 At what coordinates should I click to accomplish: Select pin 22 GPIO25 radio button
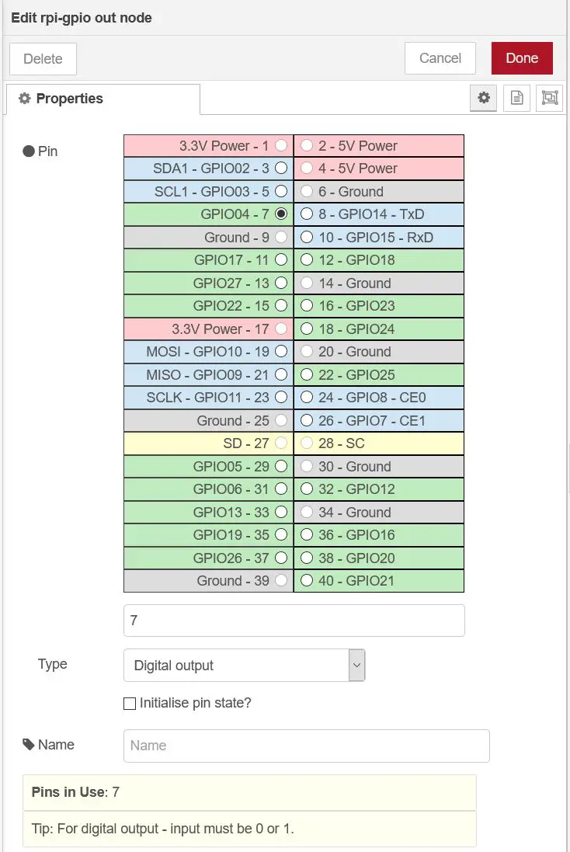point(307,374)
